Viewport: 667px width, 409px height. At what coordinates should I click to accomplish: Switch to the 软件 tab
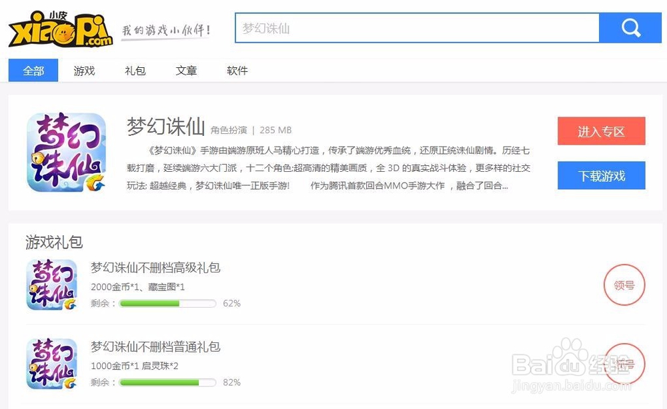coord(237,70)
